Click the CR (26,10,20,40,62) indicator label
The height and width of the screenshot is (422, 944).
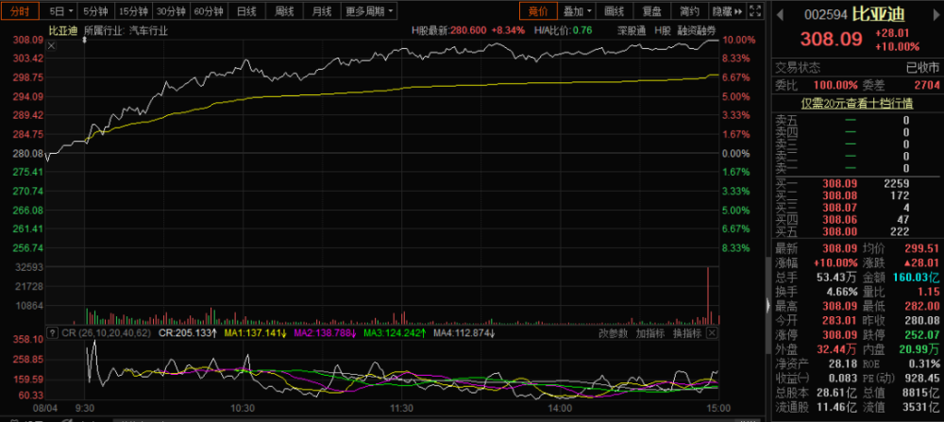(106, 333)
